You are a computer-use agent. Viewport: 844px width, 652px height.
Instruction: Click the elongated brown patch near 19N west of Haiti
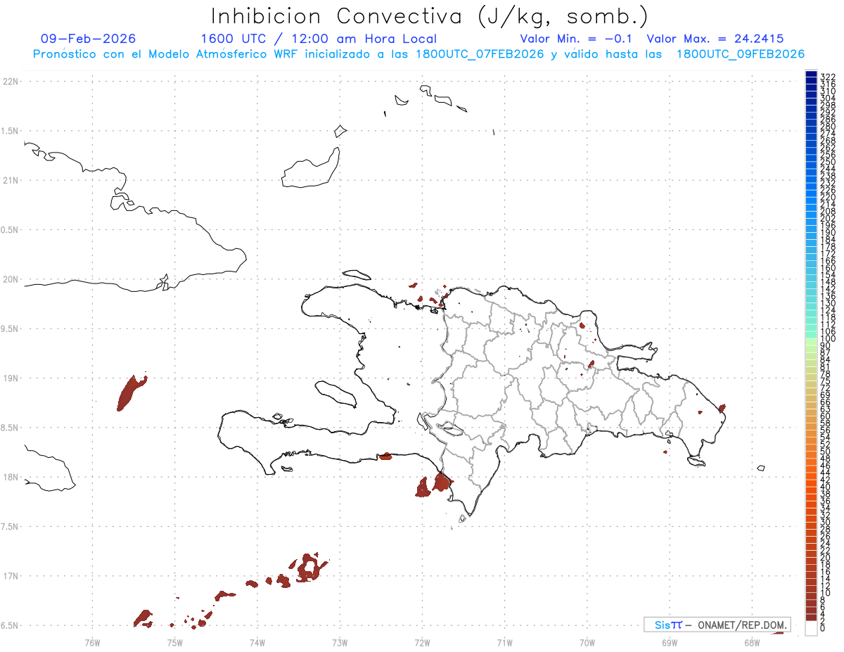tap(131, 392)
